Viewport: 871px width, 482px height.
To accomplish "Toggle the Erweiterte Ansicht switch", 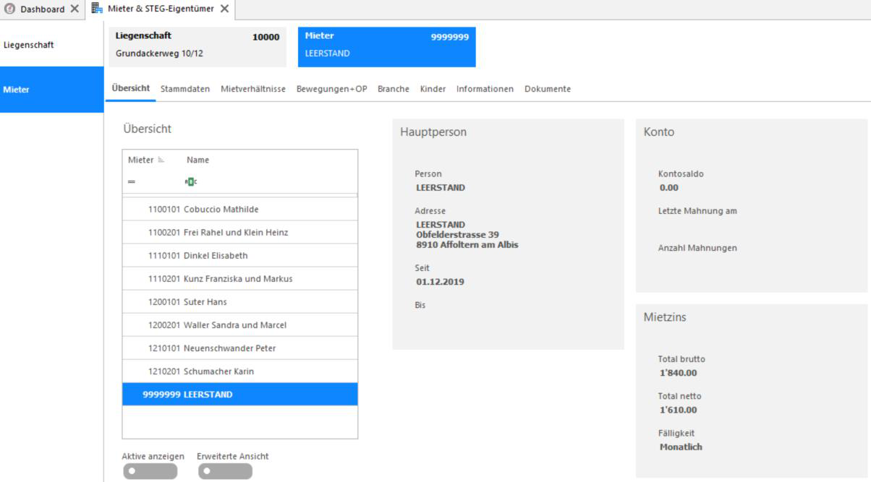I will pos(225,471).
